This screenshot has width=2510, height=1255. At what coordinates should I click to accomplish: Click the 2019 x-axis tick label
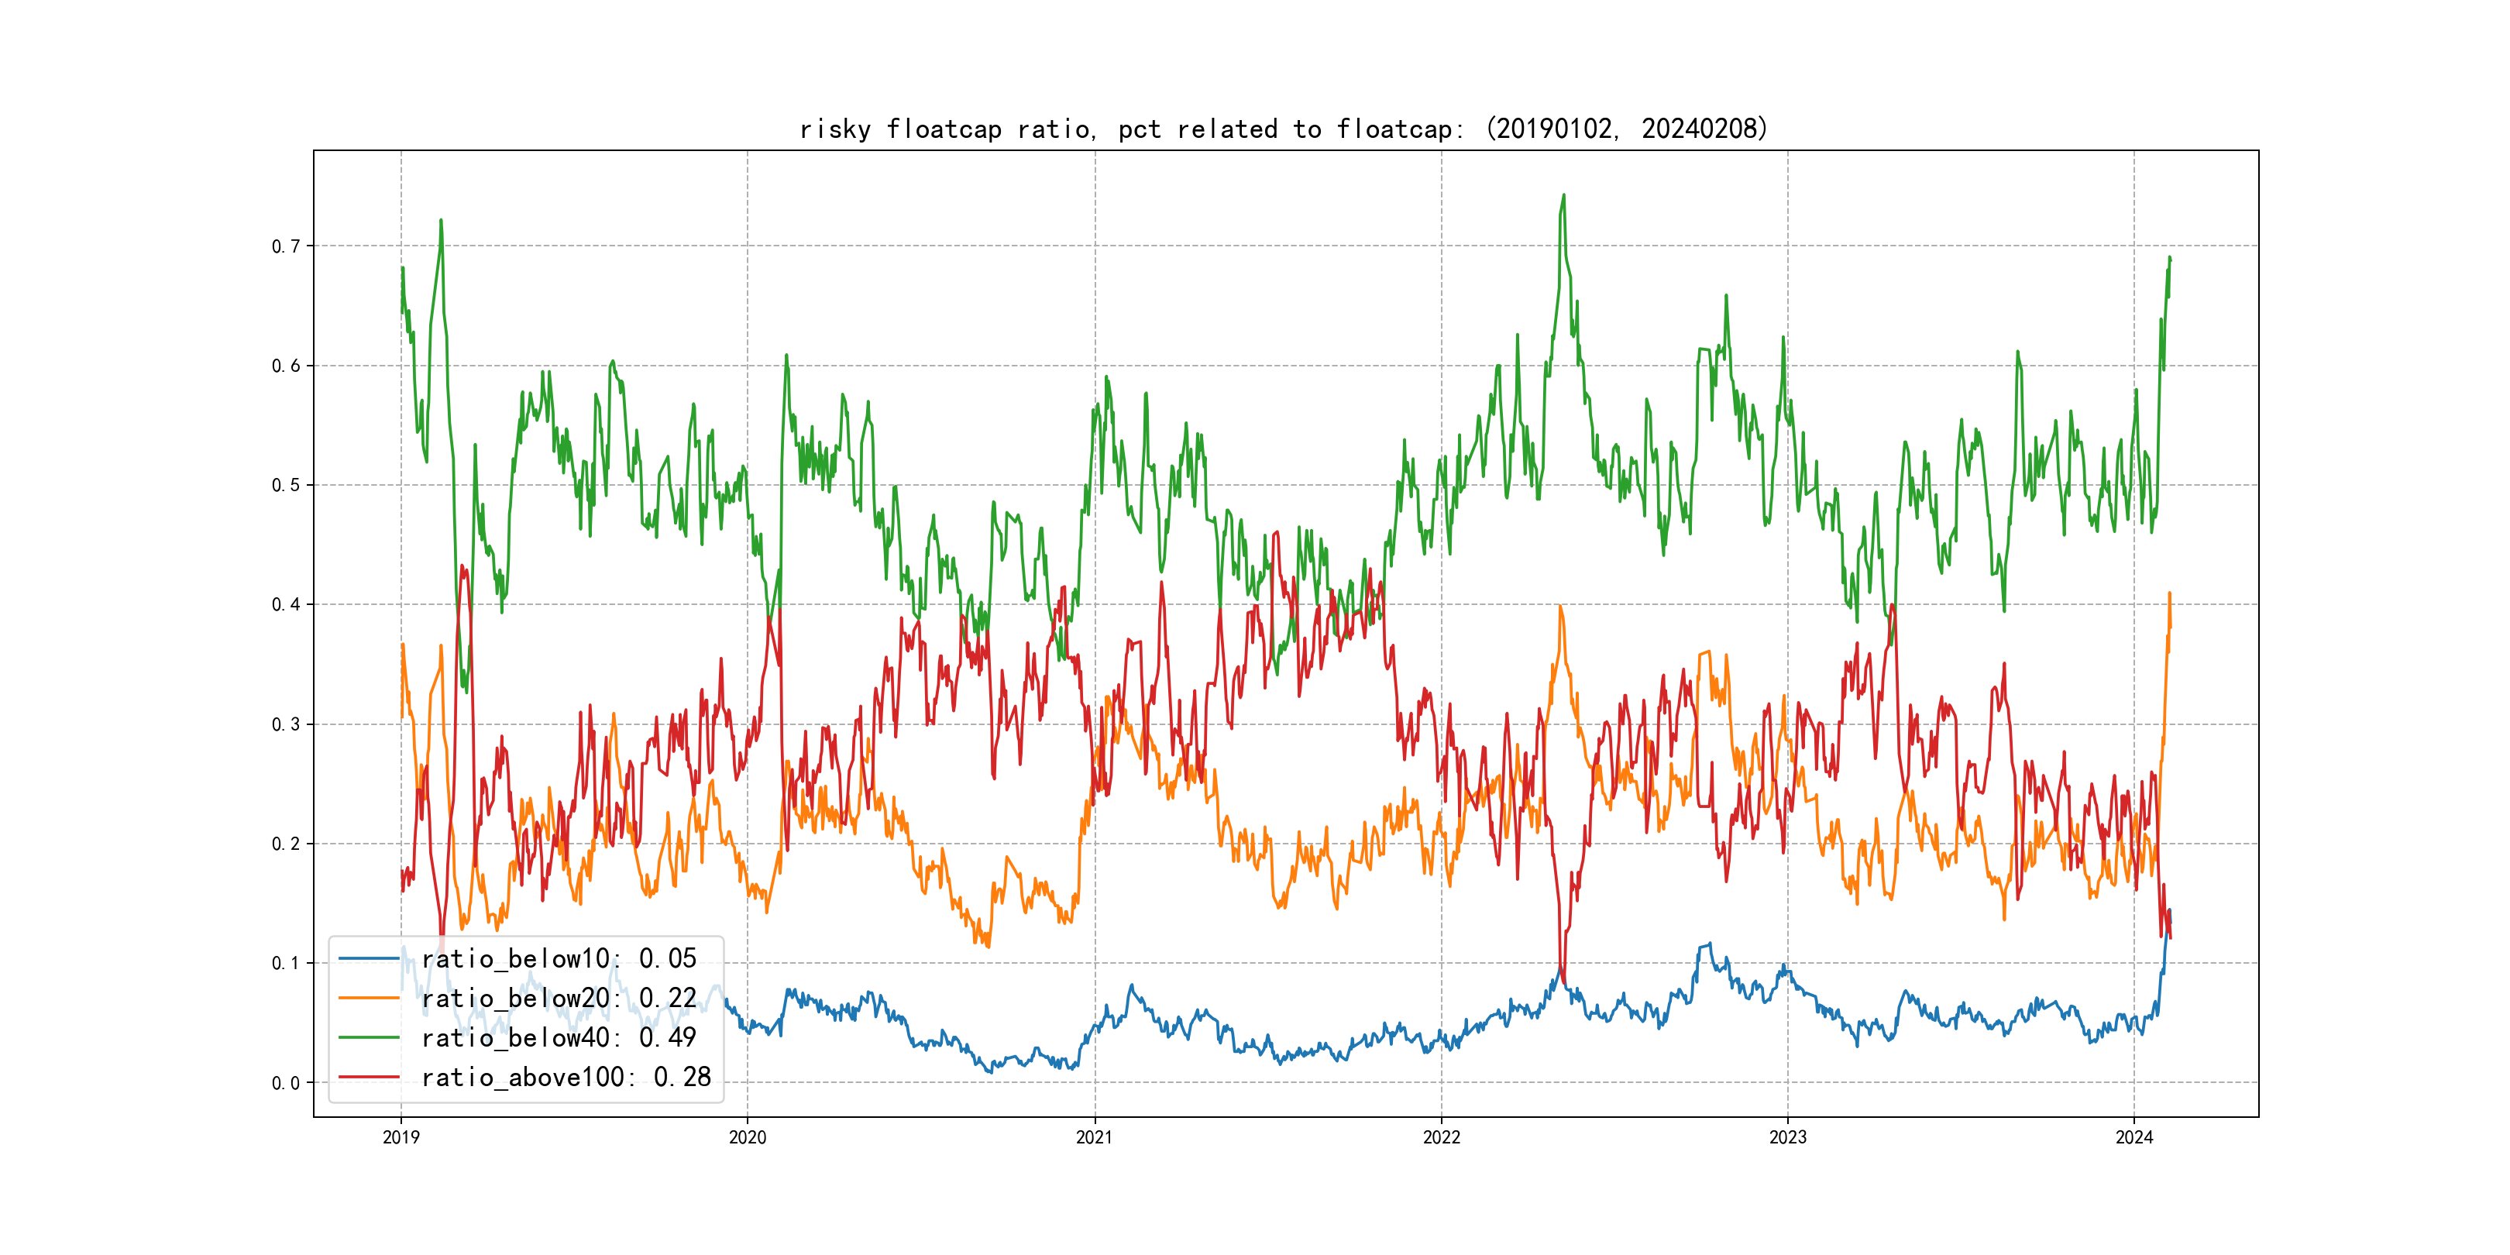[x=401, y=1137]
